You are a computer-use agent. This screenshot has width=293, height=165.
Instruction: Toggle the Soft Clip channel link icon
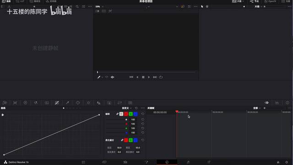pyautogui.click(x=122, y=140)
